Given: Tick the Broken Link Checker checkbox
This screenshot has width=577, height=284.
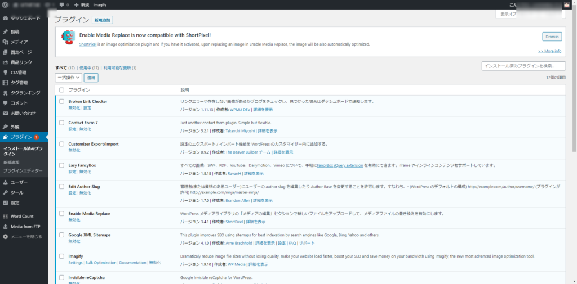Looking at the screenshot, I should click(61, 102).
